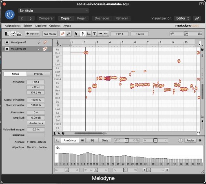Select the note separation tool
This screenshot has height=184, width=206.
[106, 34]
